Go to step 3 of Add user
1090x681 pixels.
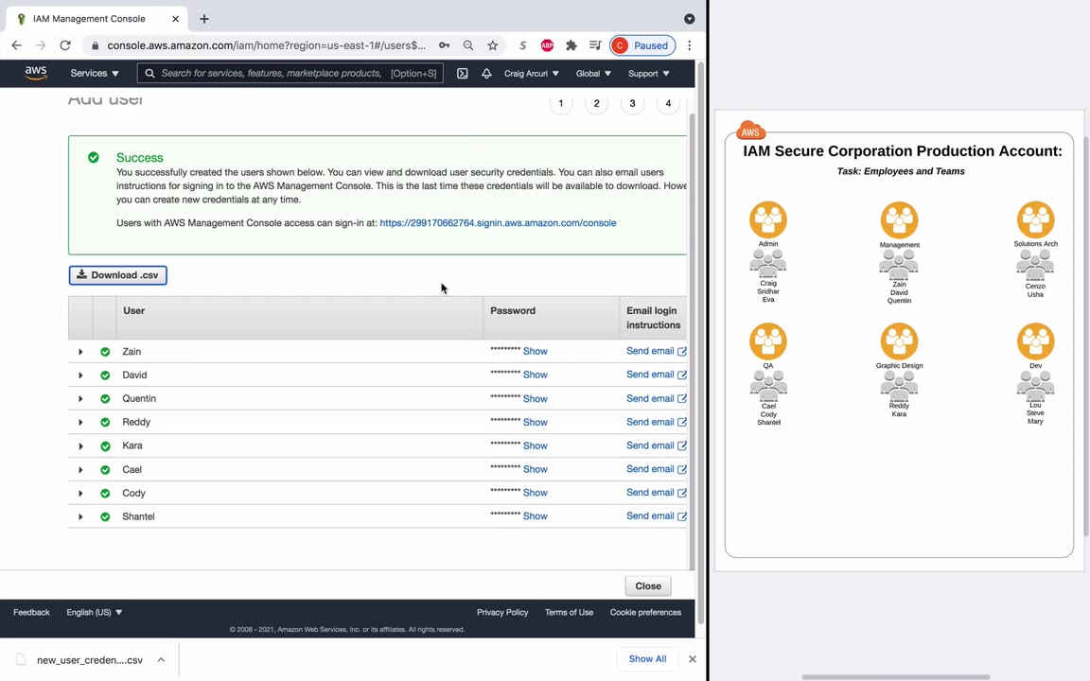click(633, 103)
